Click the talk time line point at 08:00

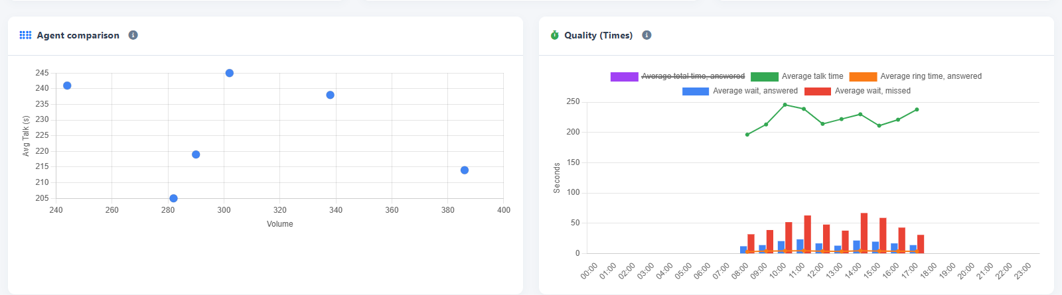(x=747, y=135)
